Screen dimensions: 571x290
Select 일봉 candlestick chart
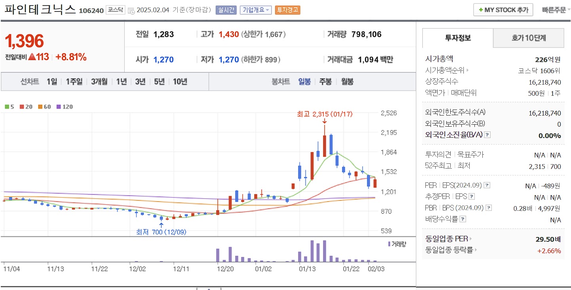pos(304,82)
